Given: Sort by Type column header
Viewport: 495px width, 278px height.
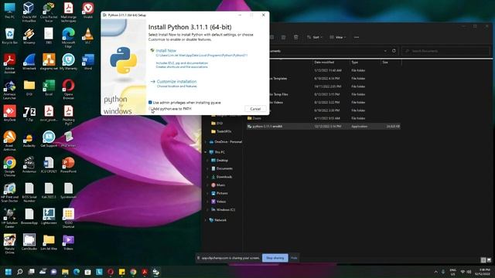Looking at the screenshot, I should (355, 63).
